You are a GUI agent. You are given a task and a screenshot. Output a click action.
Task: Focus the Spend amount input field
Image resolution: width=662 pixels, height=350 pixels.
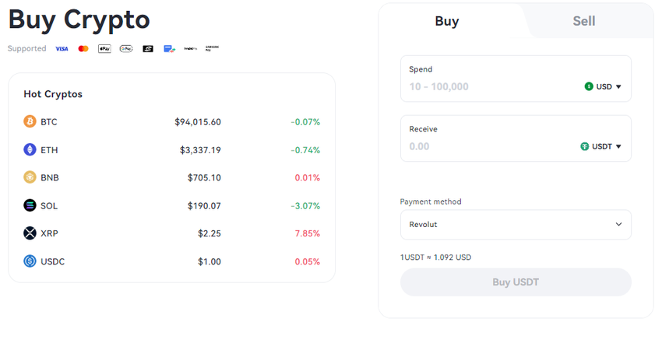pyautogui.click(x=491, y=86)
